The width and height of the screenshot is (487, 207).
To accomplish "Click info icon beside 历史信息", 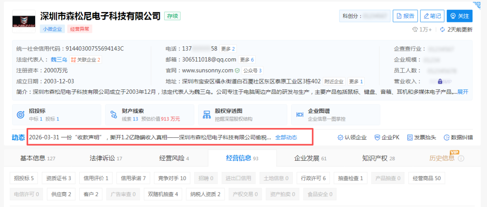I will pyautogui.click(x=461, y=159).
